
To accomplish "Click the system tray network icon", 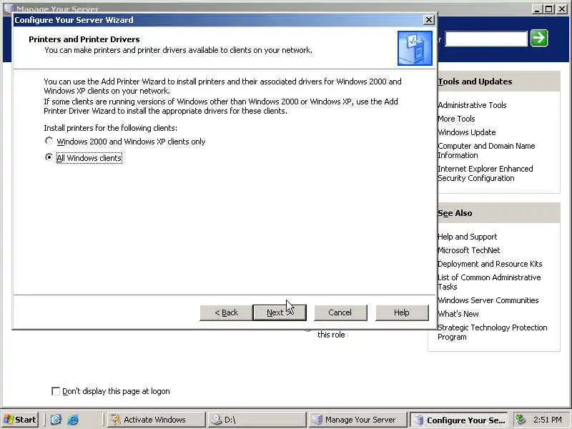I will tap(521, 420).
